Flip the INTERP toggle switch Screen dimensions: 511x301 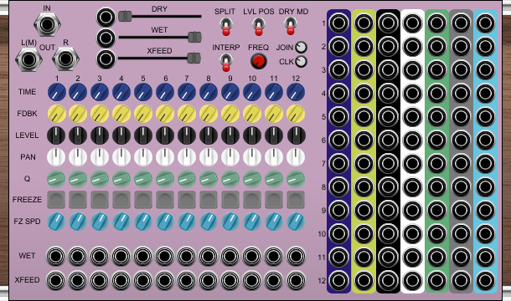pyautogui.click(x=226, y=63)
